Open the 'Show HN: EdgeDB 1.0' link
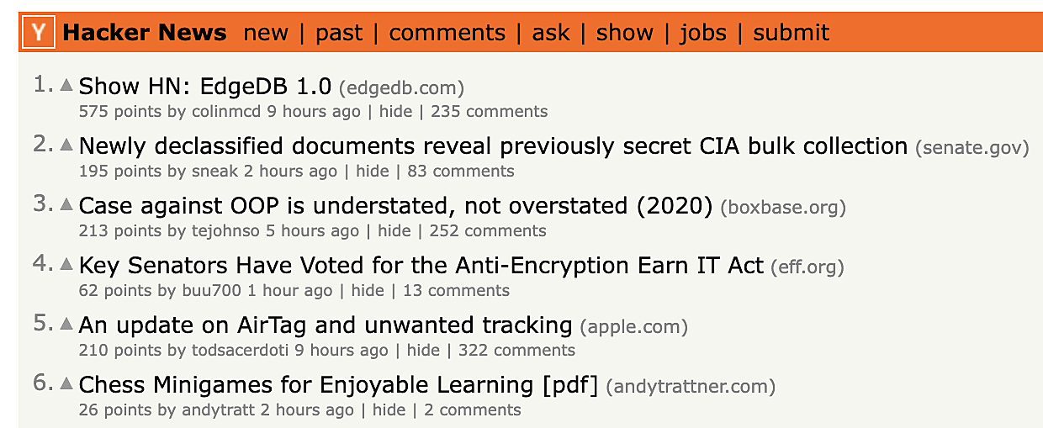This screenshot has width=1043, height=428. (205, 87)
